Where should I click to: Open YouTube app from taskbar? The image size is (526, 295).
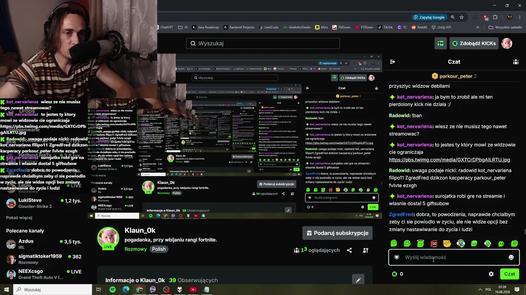point(193,290)
